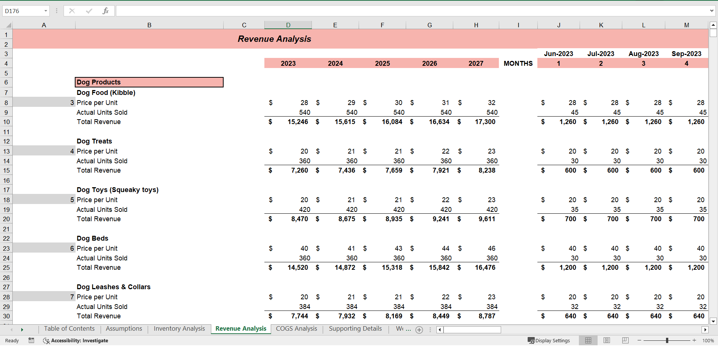This screenshot has height=346, width=718.
Task: Click the Select All corner above row 1
Action: click(9, 25)
